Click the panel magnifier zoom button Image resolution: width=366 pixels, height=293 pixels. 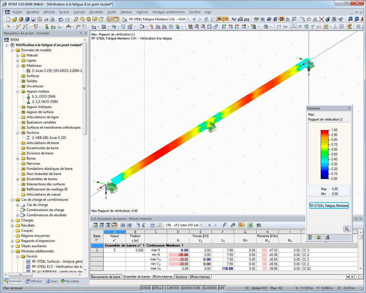(347, 229)
